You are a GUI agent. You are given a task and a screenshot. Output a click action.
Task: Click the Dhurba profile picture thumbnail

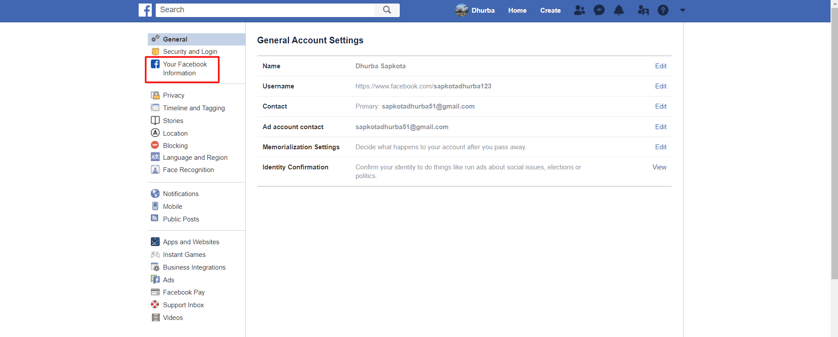[462, 10]
